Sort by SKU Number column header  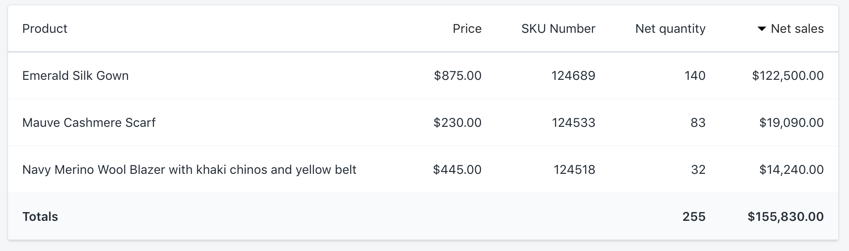(558, 29)
